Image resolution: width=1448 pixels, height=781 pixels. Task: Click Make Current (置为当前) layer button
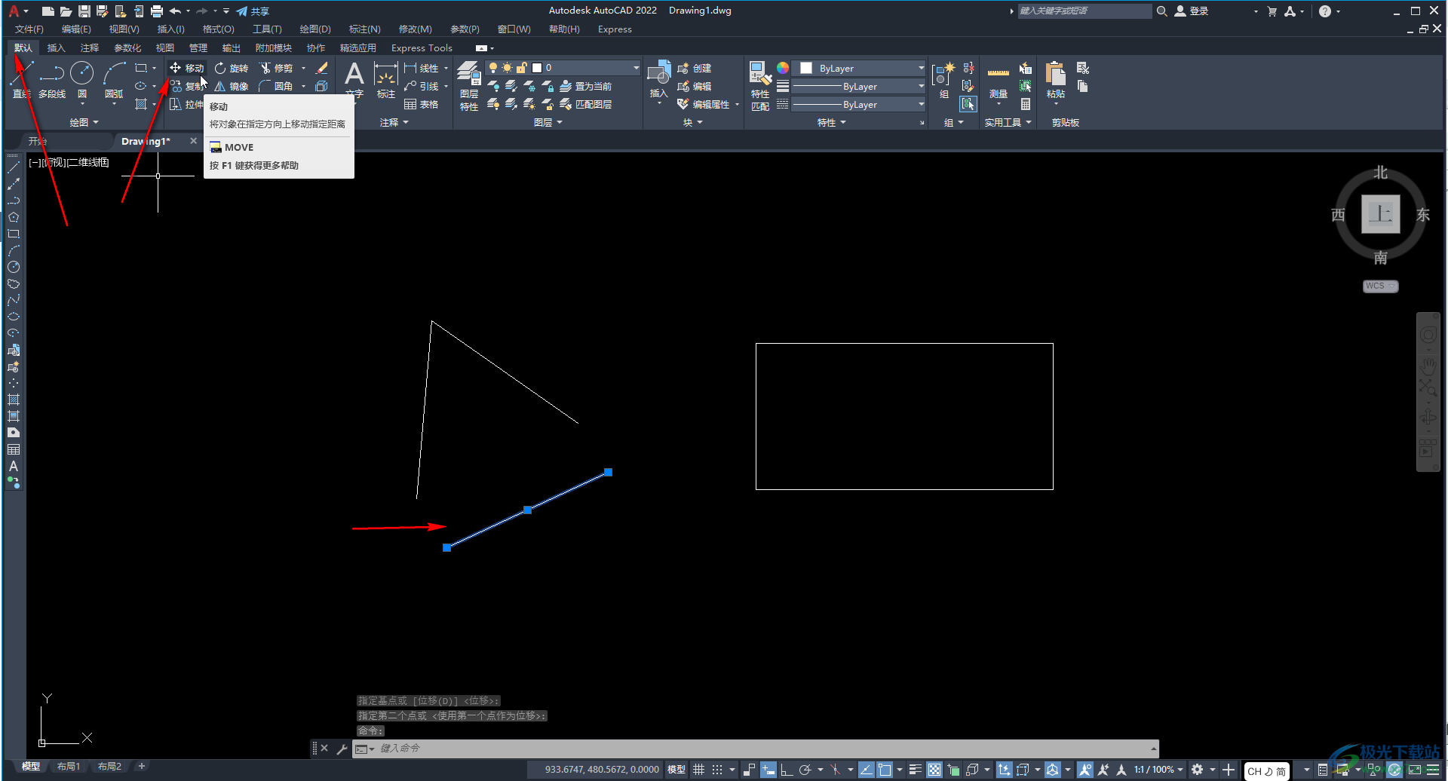click(x=586, y=86)
